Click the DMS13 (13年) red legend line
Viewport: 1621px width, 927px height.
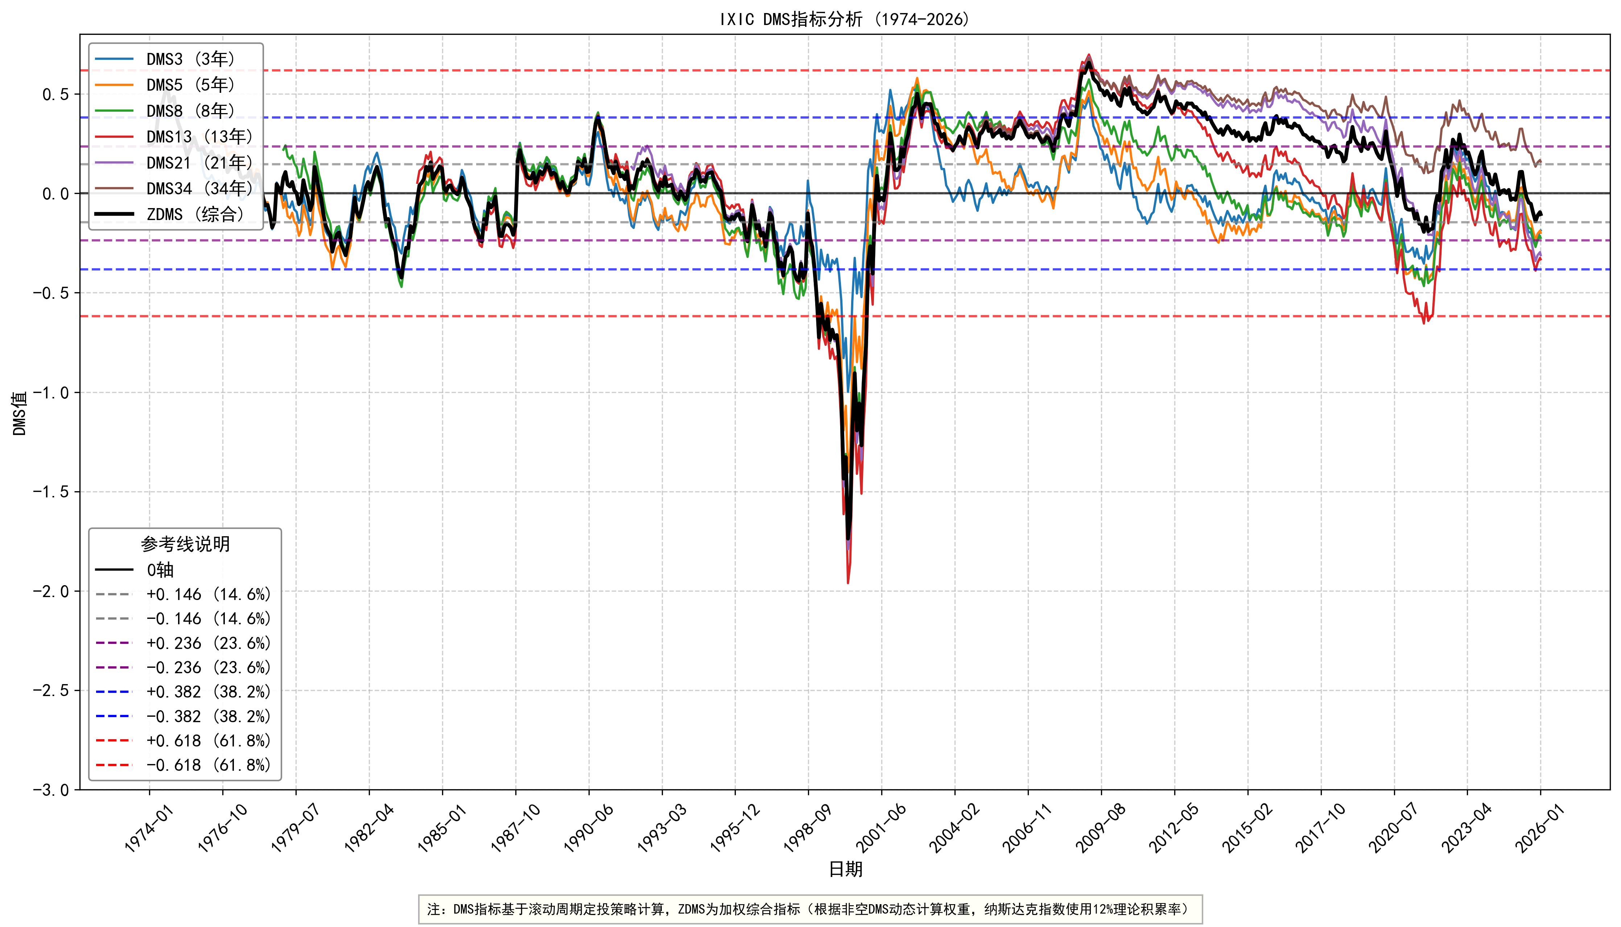pos(115,137)
